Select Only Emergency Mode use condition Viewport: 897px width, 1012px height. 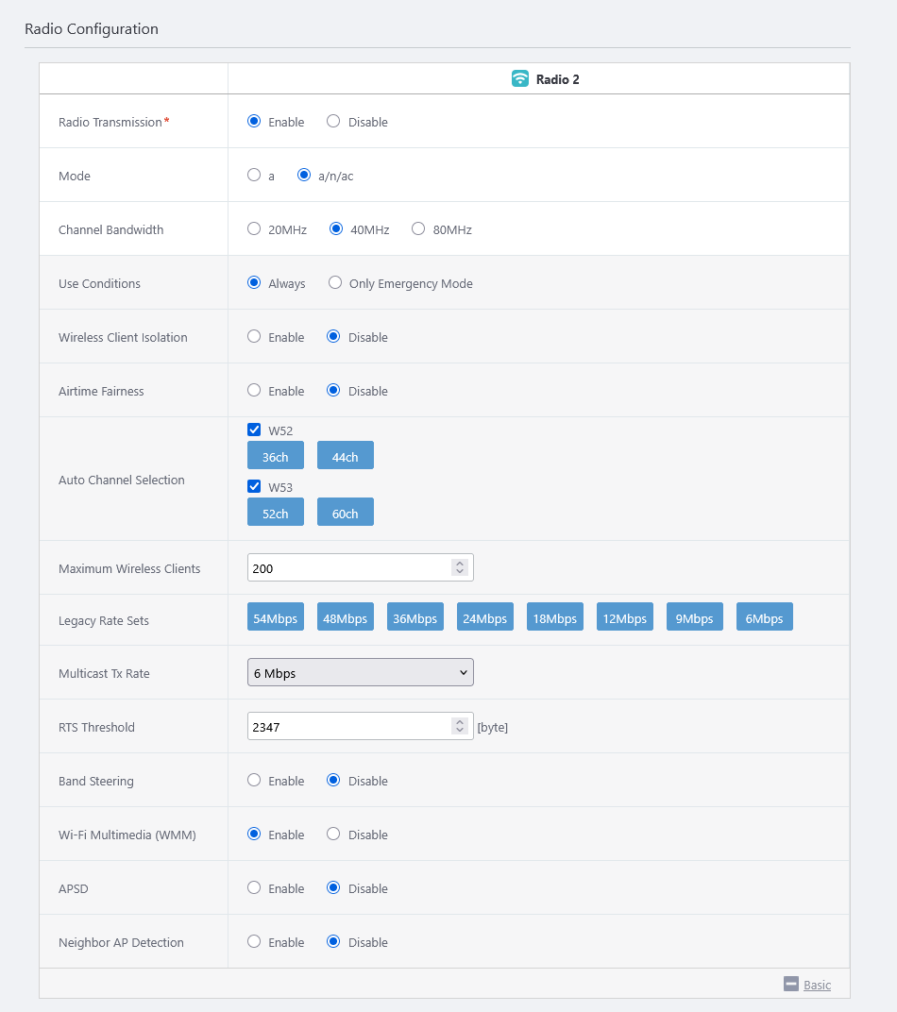335,283
